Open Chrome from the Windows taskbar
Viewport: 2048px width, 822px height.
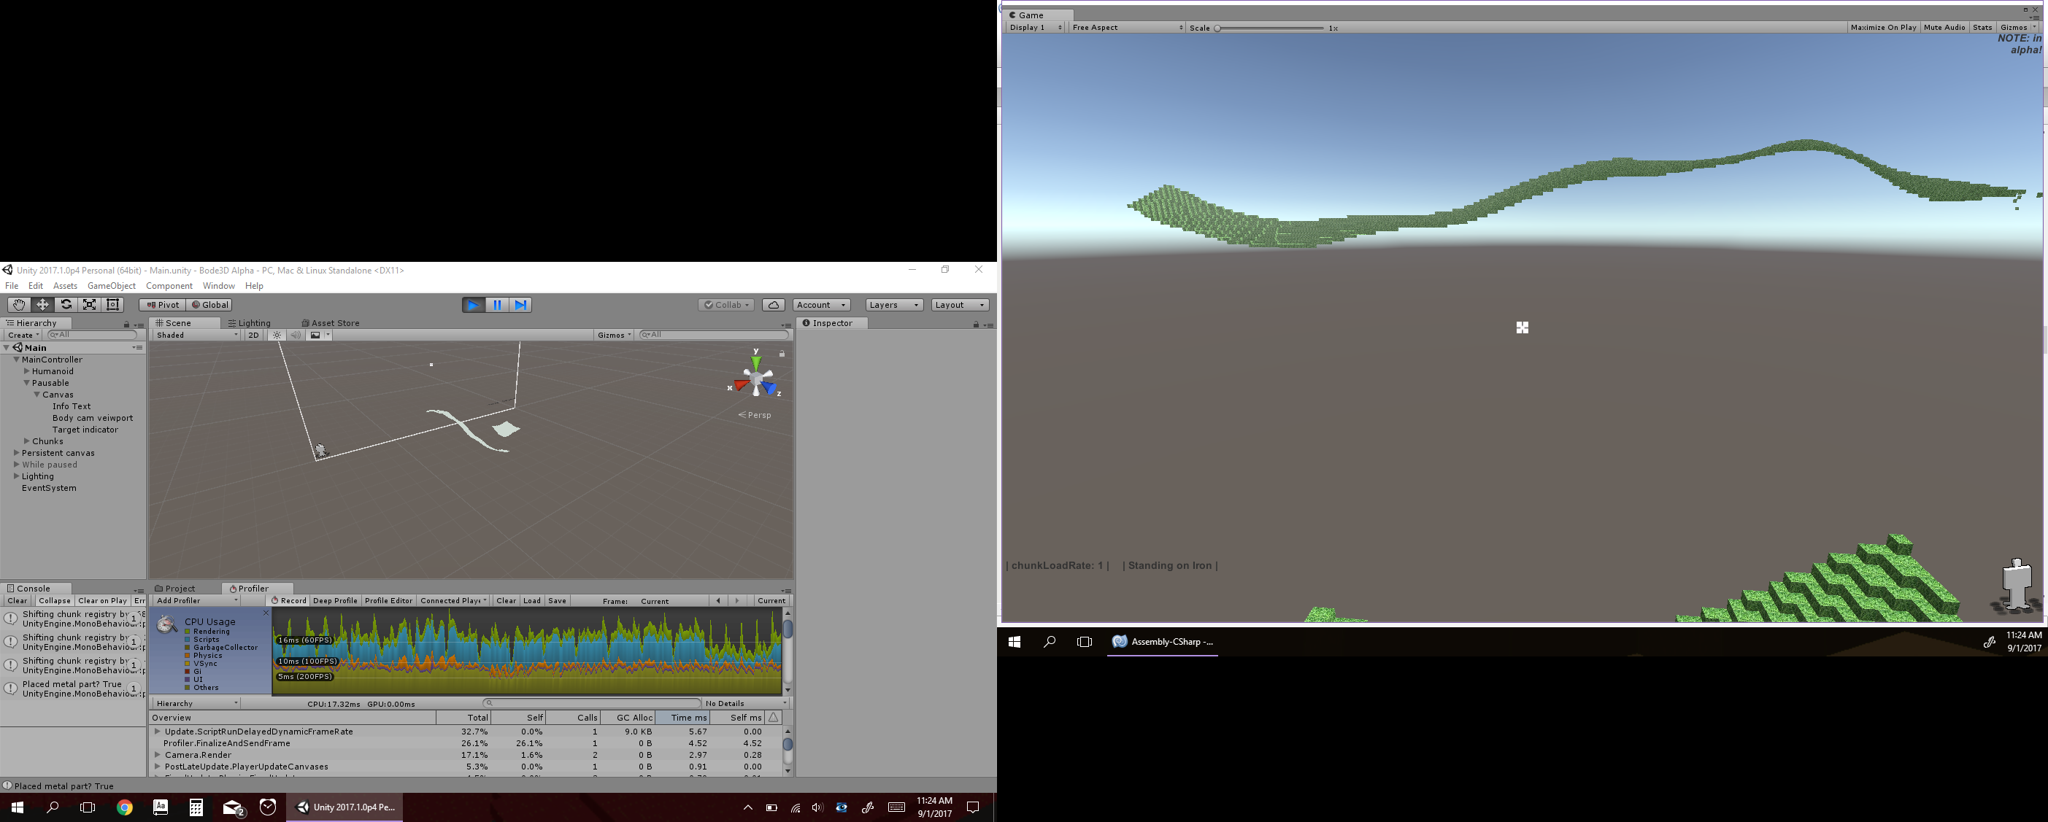tap(125, 807)
